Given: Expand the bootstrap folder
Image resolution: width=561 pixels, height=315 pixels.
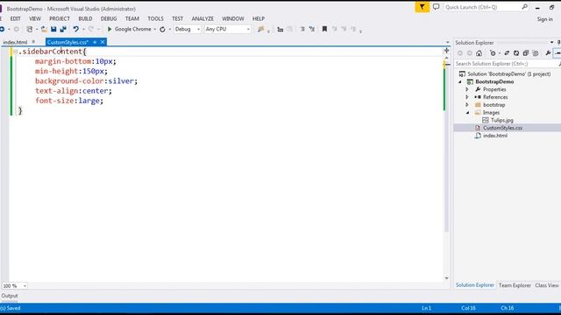Looking at the screenshot, I should coord(467,105).
